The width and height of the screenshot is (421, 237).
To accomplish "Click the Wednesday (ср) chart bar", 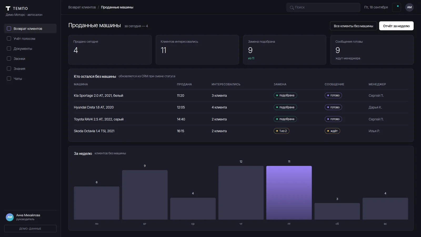I will click(193, 209).
